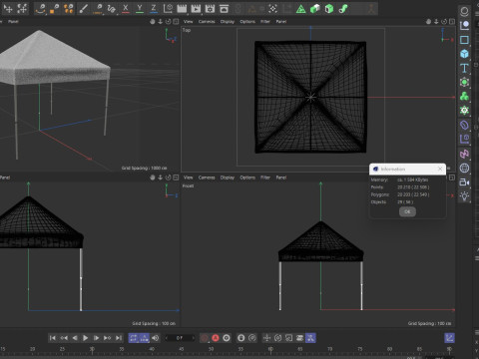479x359 pixels.
Task: Click the current frame field
Action: click(x=180, y=338)
